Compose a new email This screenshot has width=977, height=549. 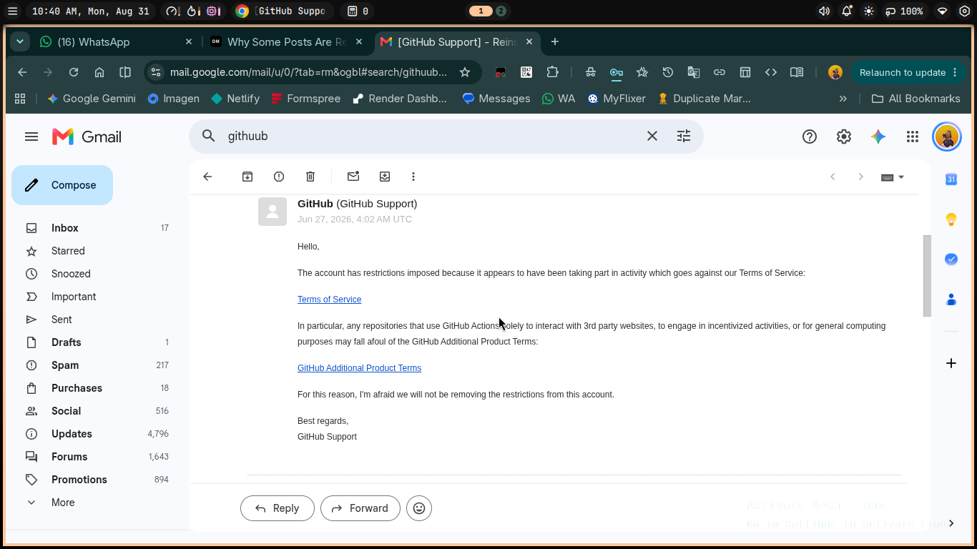[62, 185]
